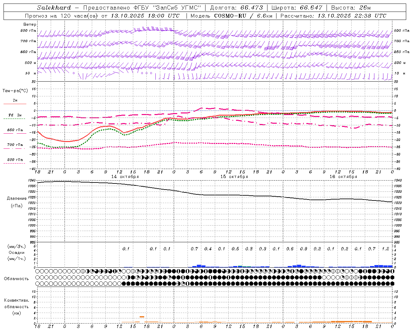Click the 10 м wind level label on left
The image size is (411, 329).
(x=31, y=73)
